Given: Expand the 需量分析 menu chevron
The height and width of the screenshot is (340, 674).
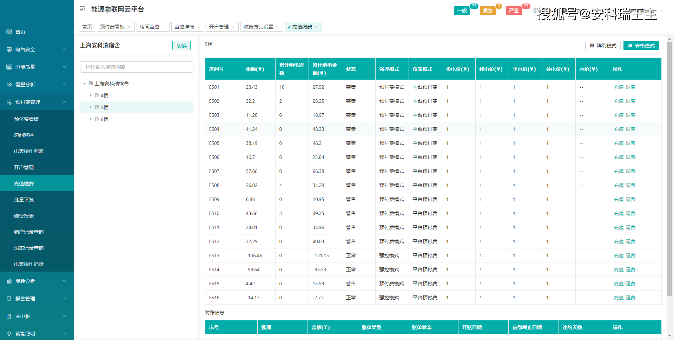Looking at the screenshot, I should point(65,85).
